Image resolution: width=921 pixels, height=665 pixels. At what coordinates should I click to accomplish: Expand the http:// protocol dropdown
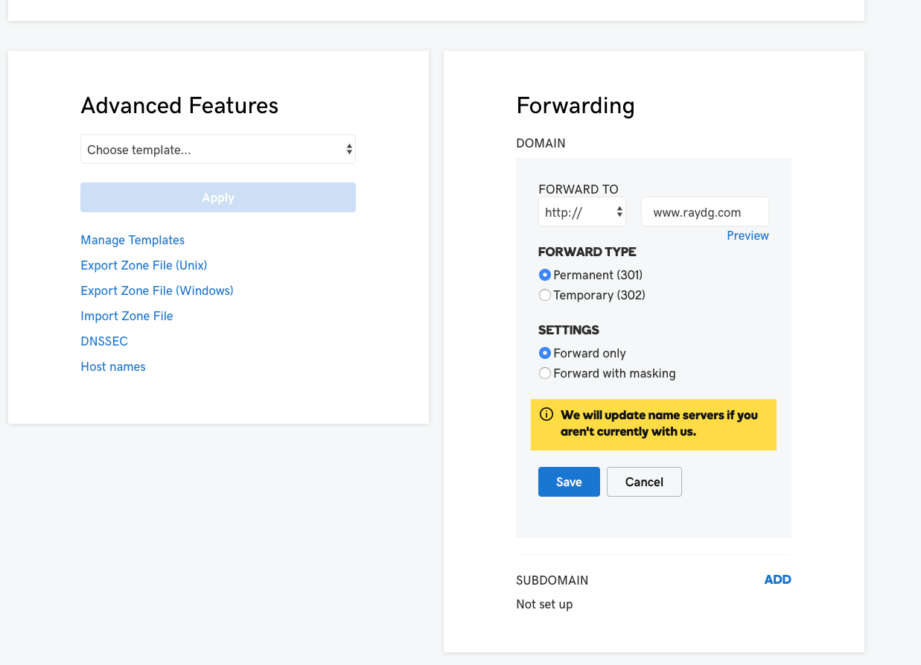coord(581,212)
